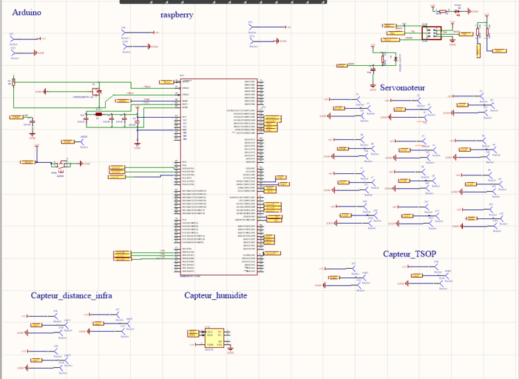Select the transistor left of the microcontroller
This screenshot has height=379, width=519.
tap(97, 91)
